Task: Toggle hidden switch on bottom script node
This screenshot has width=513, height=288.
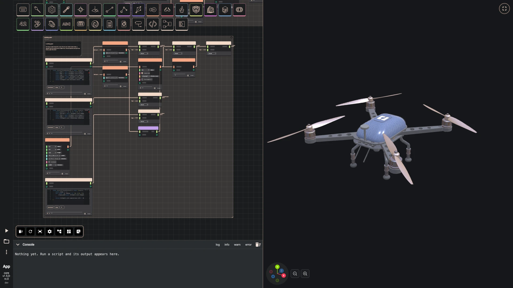Action: [85, 214]
